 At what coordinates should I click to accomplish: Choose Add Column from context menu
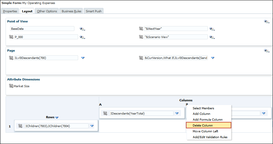(x=201, y=114)
